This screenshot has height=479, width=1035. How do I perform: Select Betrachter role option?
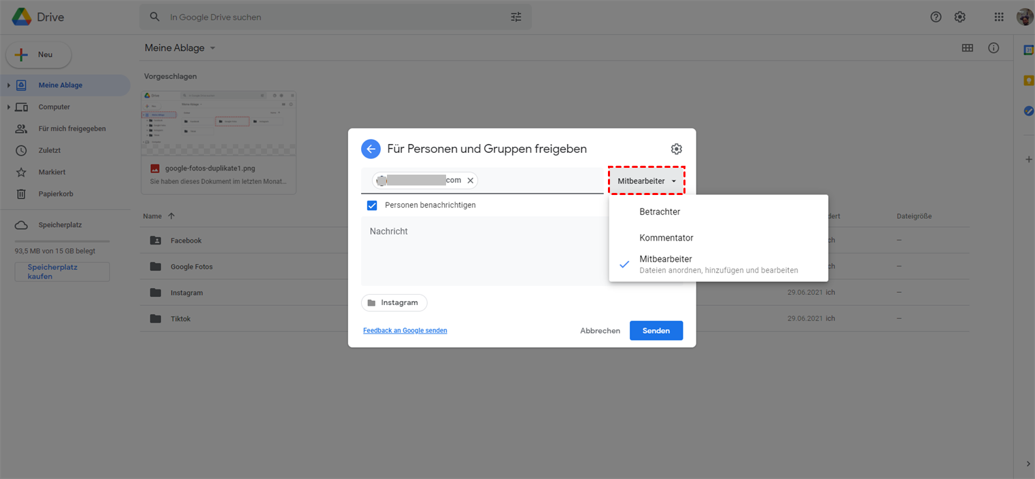tap(660, 212)
